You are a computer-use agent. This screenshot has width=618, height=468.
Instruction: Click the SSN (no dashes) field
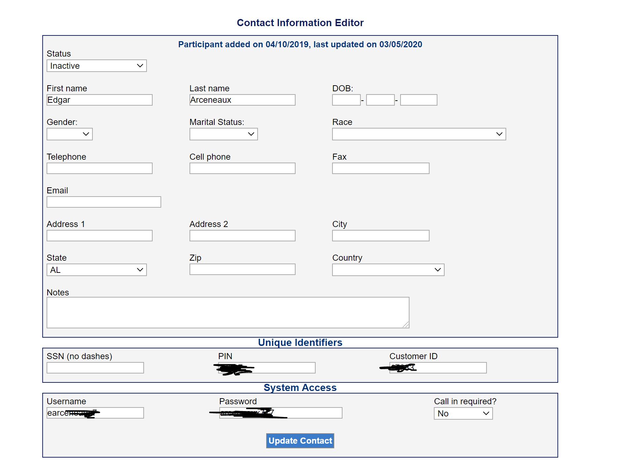(95, 368)
